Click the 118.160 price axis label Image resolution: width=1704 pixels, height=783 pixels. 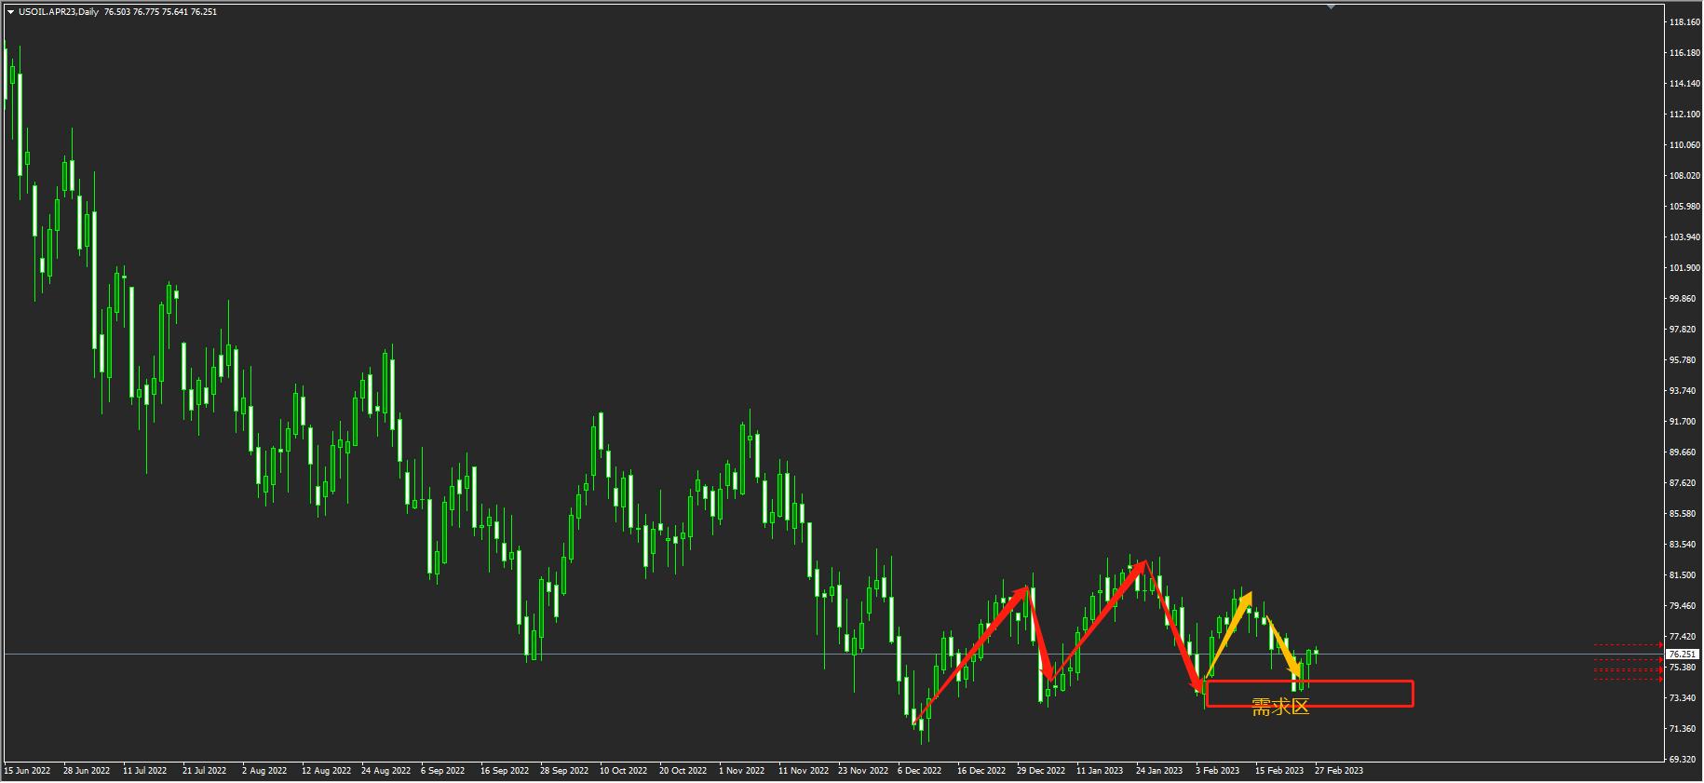[x=1684, y=21]
